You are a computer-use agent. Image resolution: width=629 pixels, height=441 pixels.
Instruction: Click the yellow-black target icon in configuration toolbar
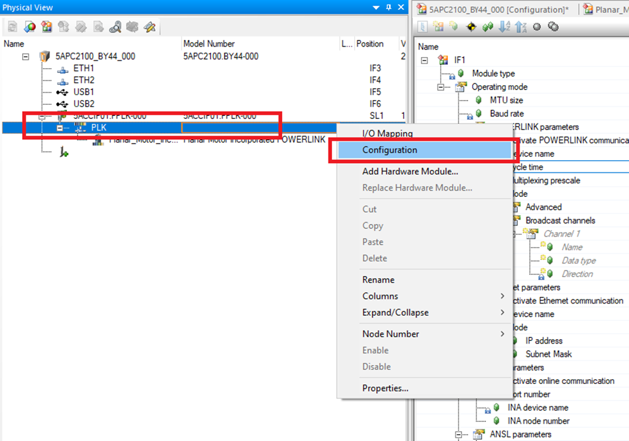pos(472,27)
